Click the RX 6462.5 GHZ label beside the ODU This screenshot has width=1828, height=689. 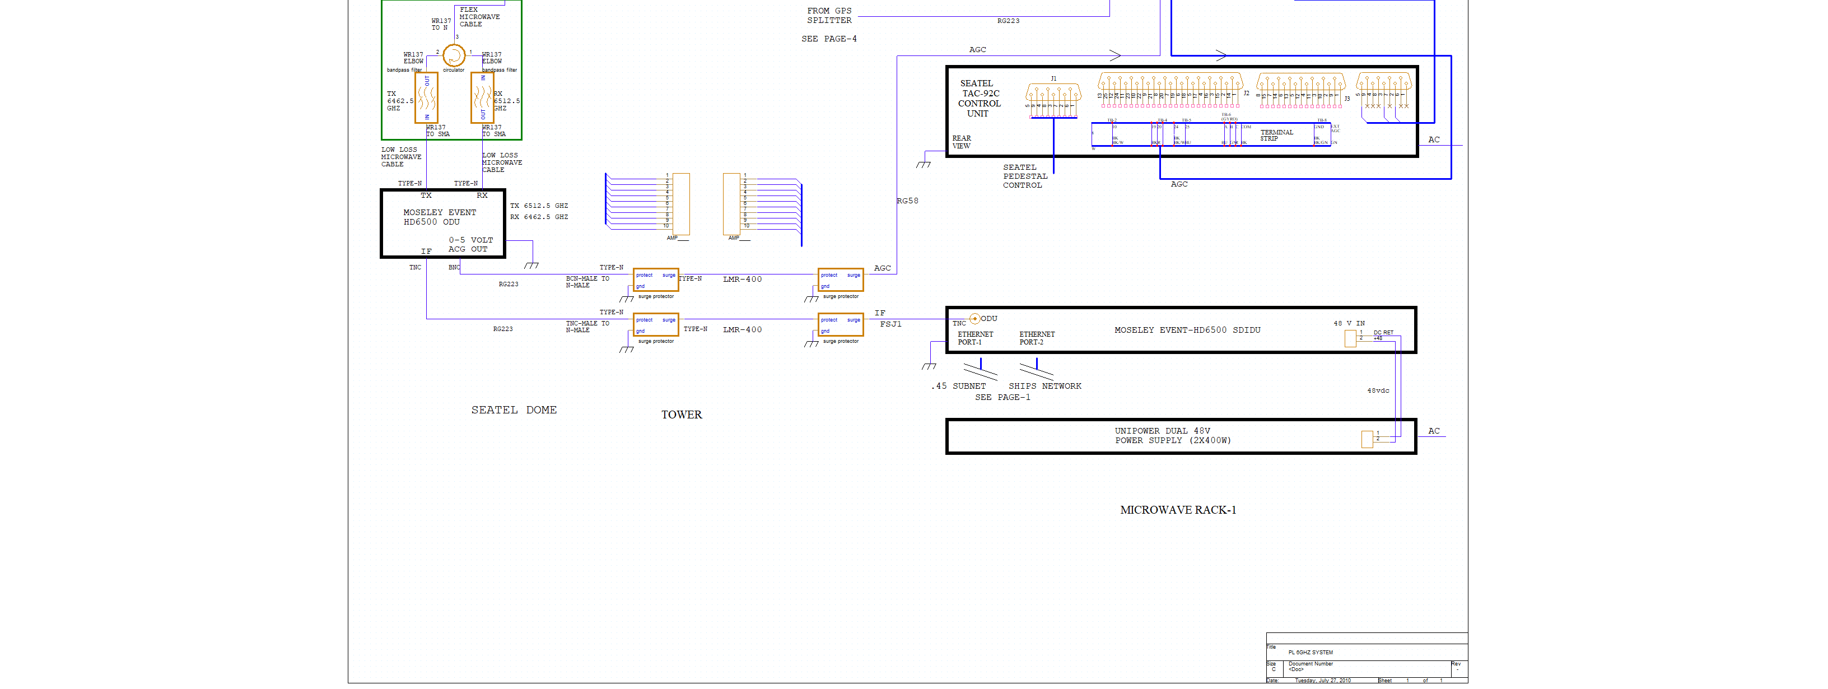(x=539, y=217)
